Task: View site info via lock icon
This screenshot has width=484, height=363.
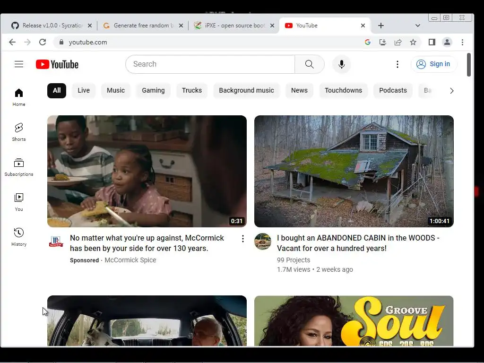Action: 61,42
